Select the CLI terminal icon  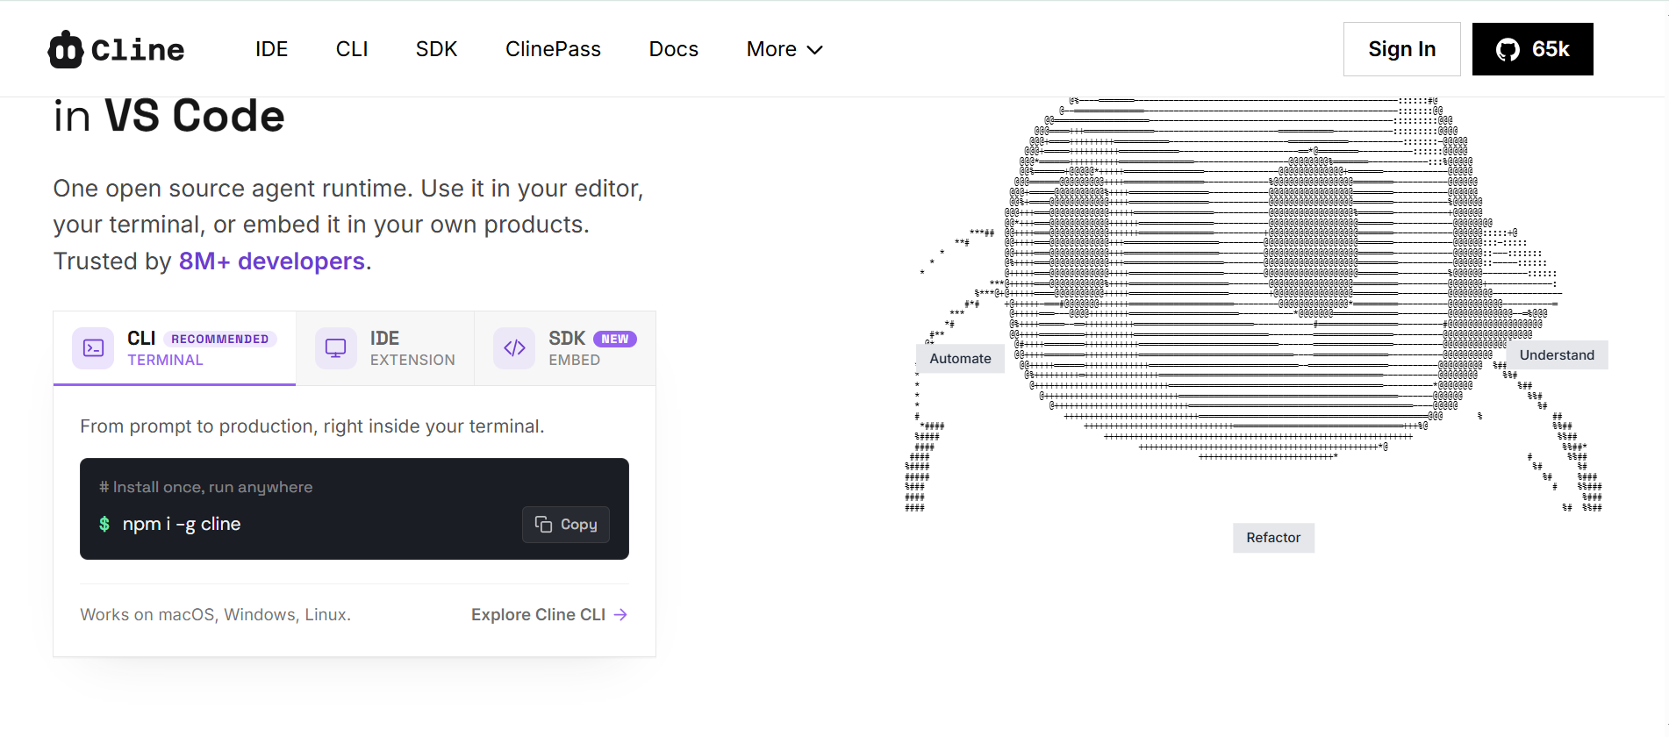tap(93, 348)
